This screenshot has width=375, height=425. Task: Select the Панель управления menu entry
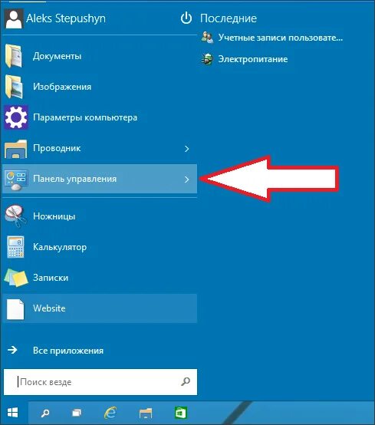click(100, 179)
